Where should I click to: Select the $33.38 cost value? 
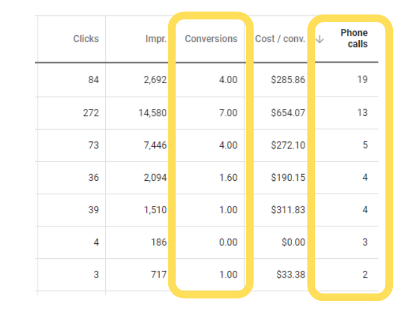pos(291,274)
